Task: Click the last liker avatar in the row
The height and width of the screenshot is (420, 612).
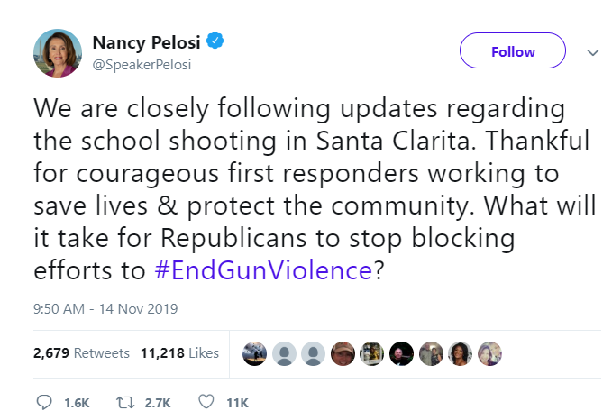Action: (x=490, y=353)
